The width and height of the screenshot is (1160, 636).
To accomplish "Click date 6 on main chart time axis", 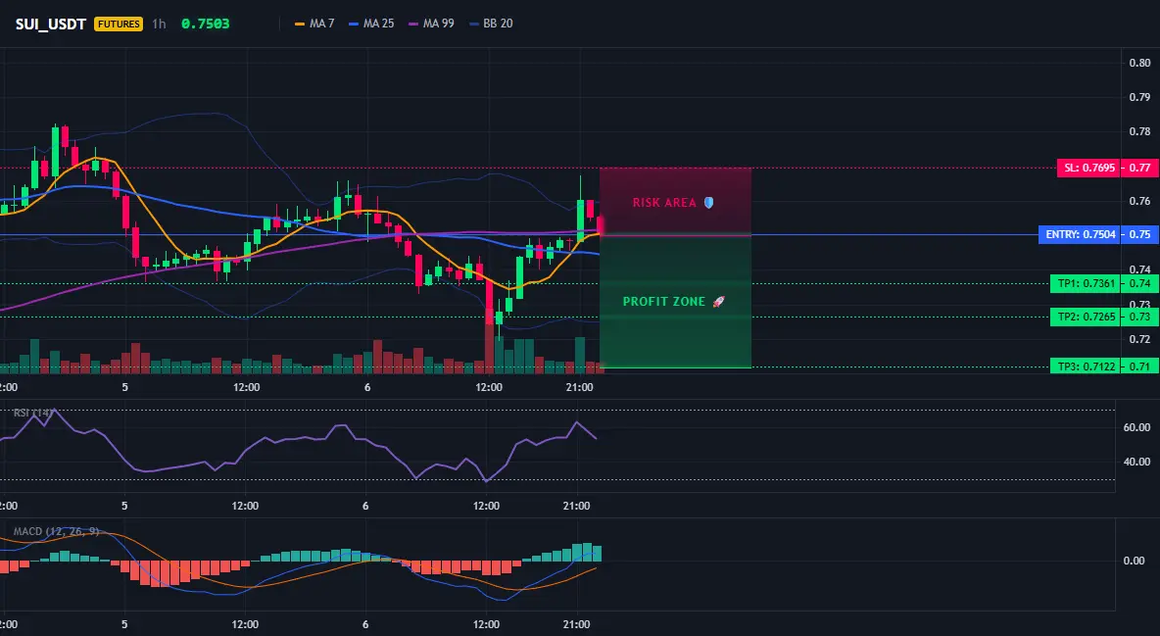I will pyautogui.click(x=367, y=387).
